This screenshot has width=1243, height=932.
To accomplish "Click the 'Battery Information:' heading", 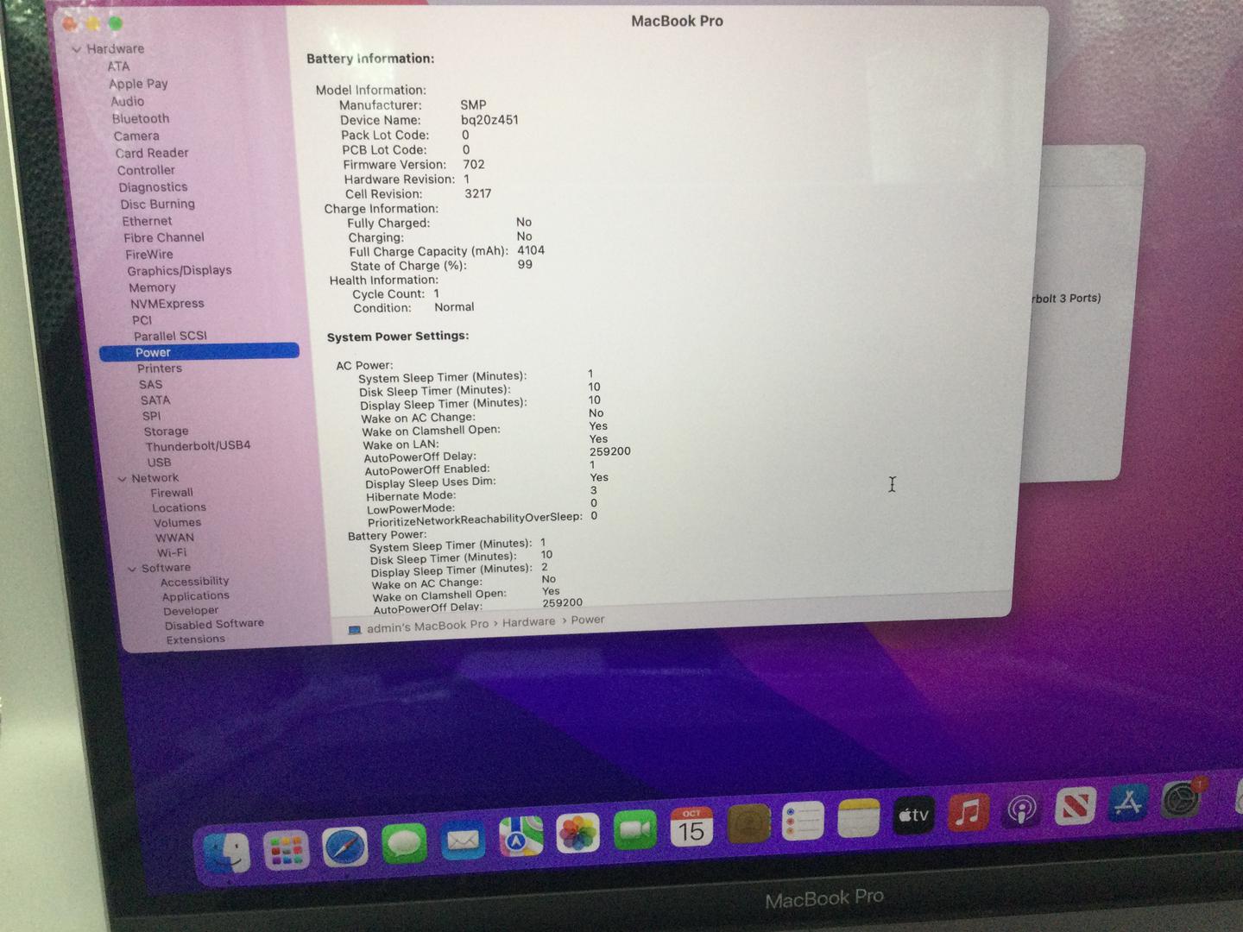I will point(370,59).
